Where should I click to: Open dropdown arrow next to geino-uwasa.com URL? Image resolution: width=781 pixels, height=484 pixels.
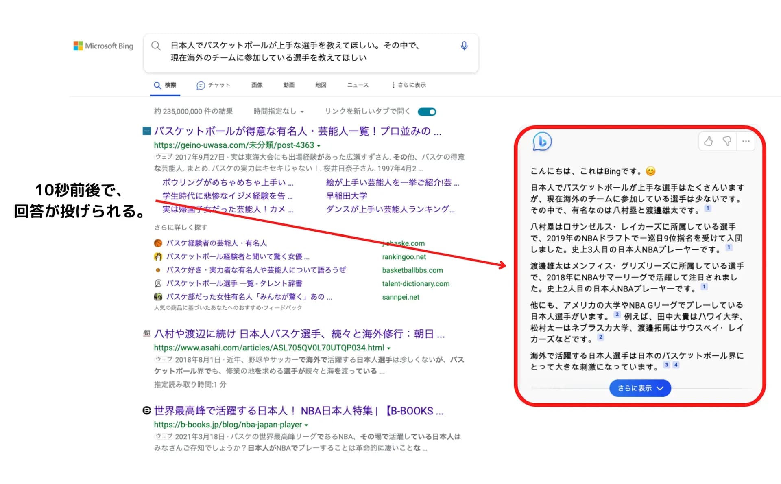[x=319, y=145]
